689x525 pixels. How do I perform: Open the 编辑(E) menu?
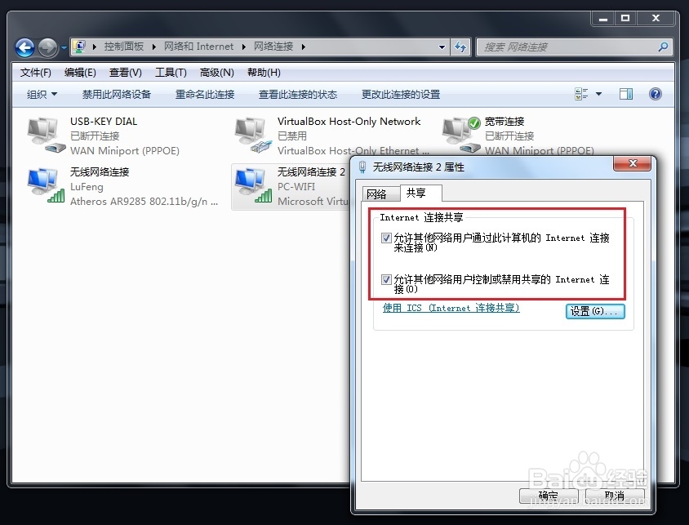click(80, 73)
